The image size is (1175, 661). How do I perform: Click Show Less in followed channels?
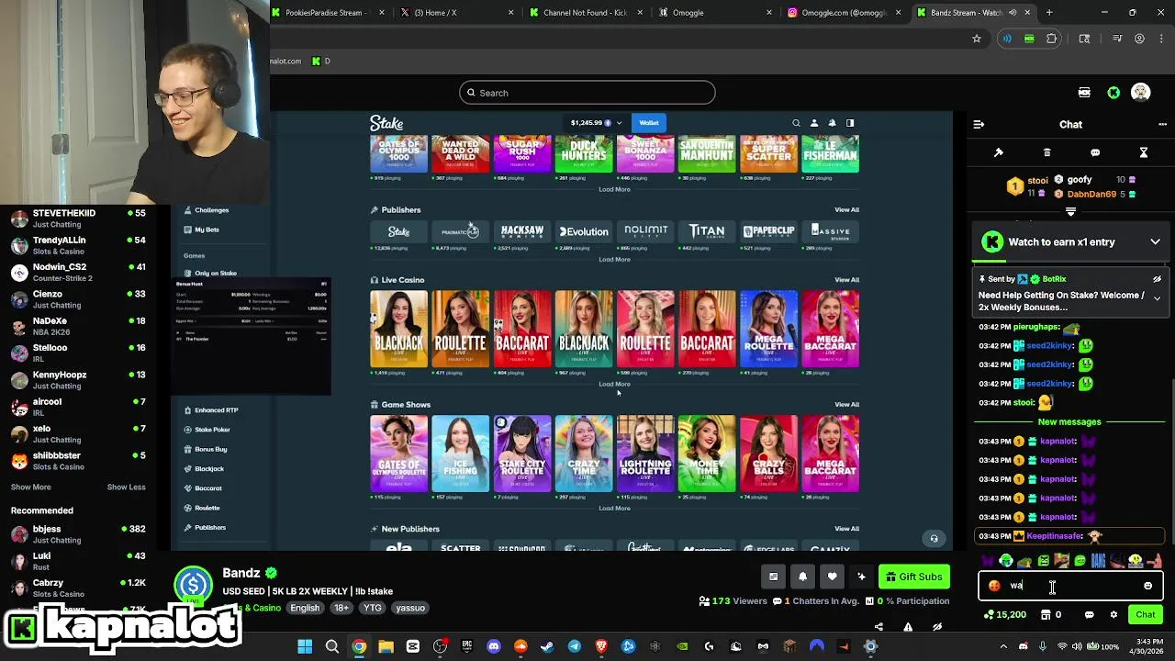click(127, 487)
